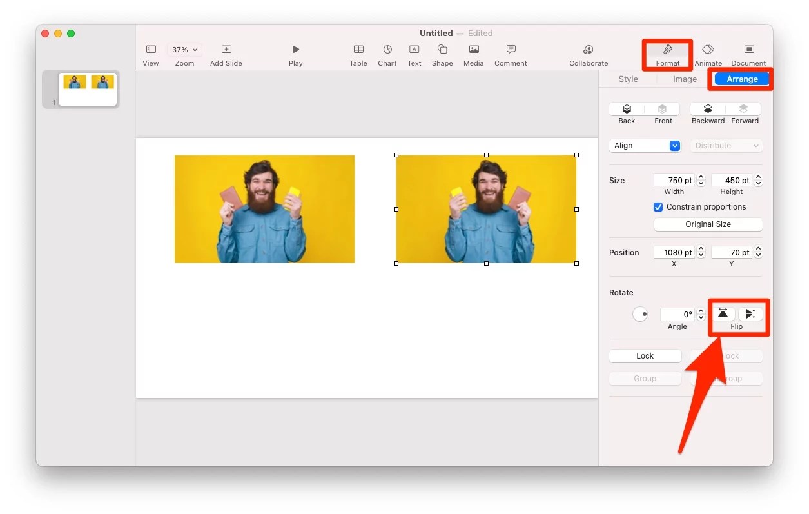Image resolution: width=809 pixels, height=514 pixels.
Task: Lock the selected image
Action: 645,355
